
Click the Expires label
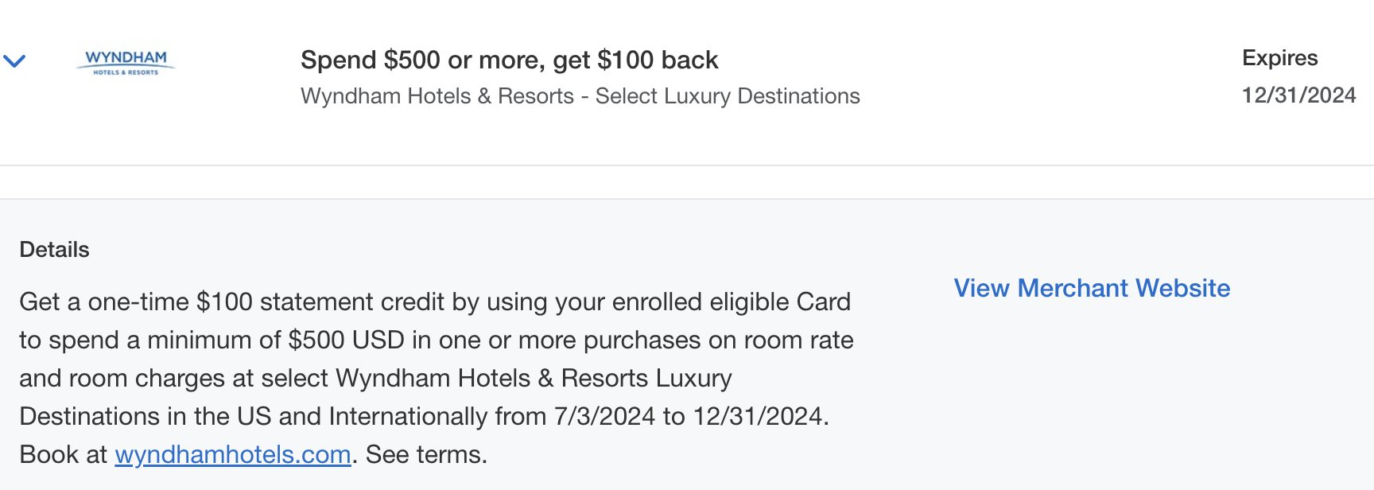1279,57
